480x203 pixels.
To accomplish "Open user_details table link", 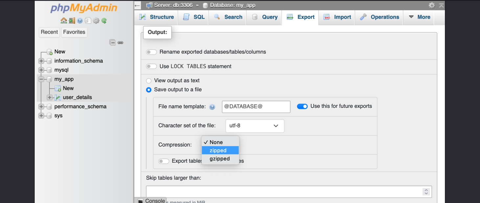I will (77, 97).
